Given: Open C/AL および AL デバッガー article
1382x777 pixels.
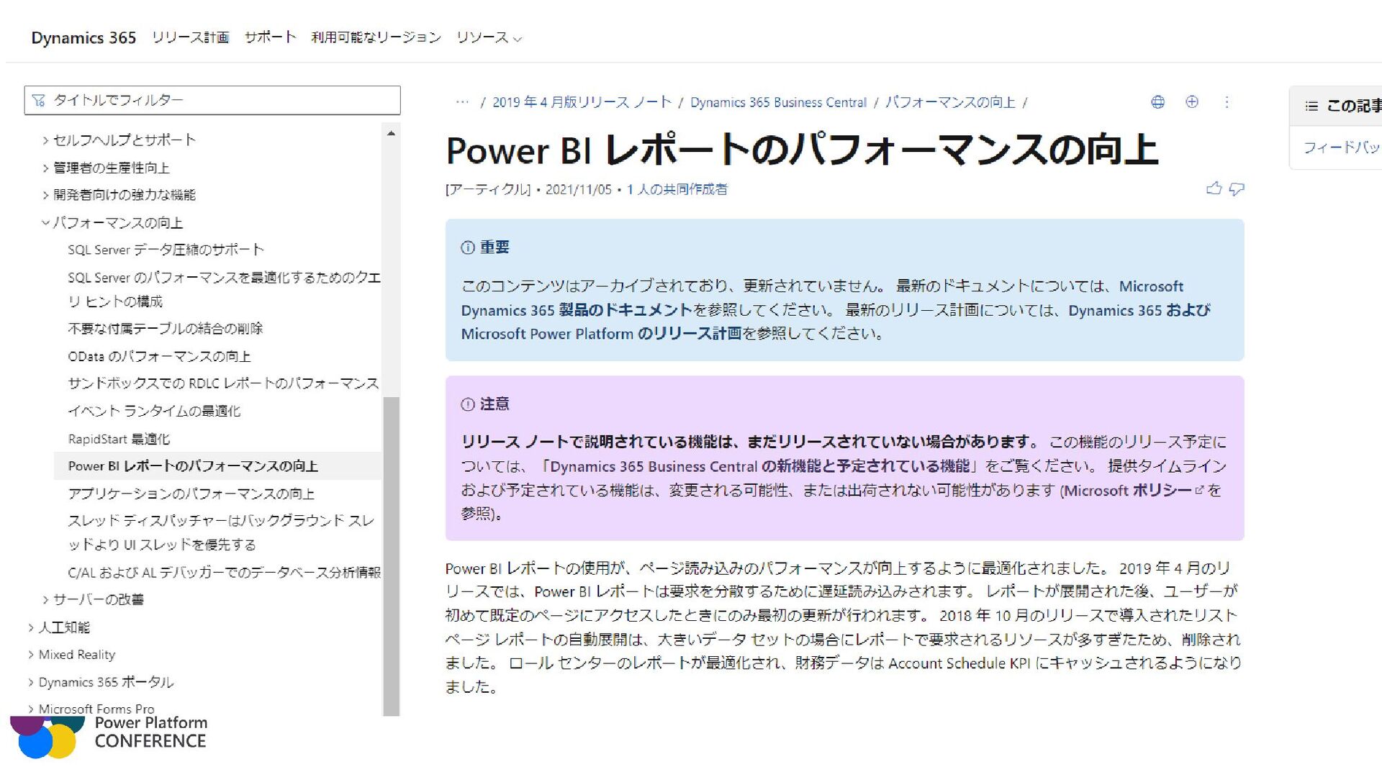Looking at the screenshot, I should coord(224,573).
